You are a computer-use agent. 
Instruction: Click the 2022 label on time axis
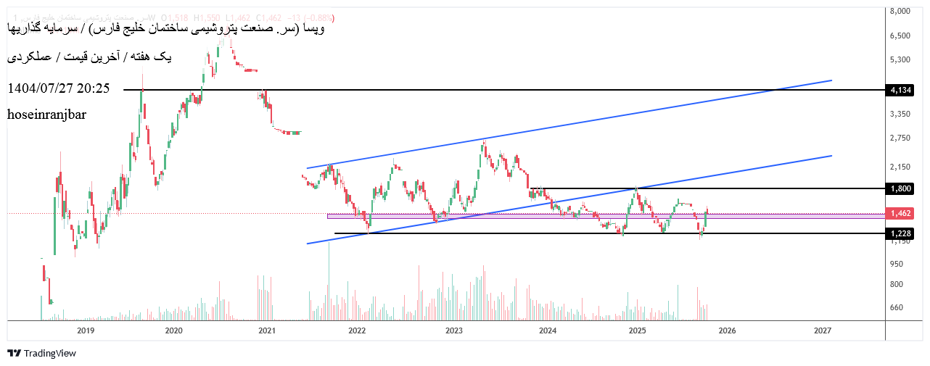click(356, 330)
